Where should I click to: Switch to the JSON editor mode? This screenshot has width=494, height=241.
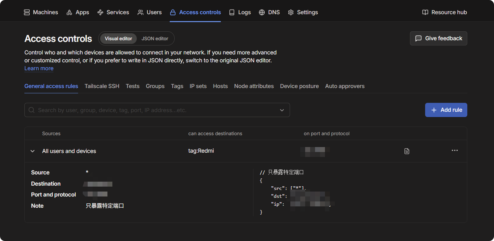pos(155,39)
